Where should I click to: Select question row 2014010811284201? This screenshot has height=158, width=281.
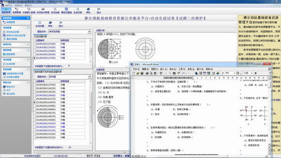pos(59,95)
